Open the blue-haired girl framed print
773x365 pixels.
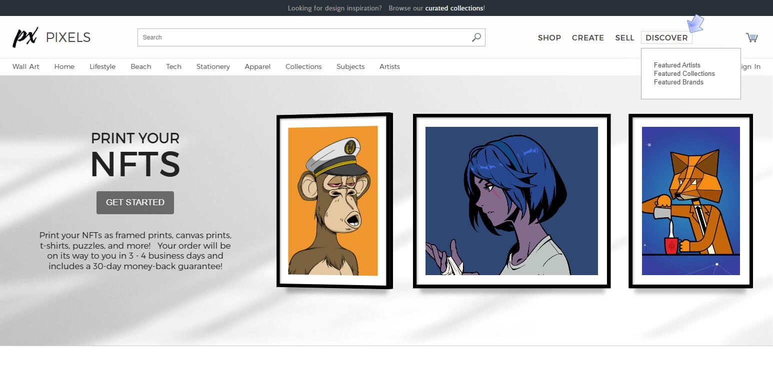coord(511,201)
